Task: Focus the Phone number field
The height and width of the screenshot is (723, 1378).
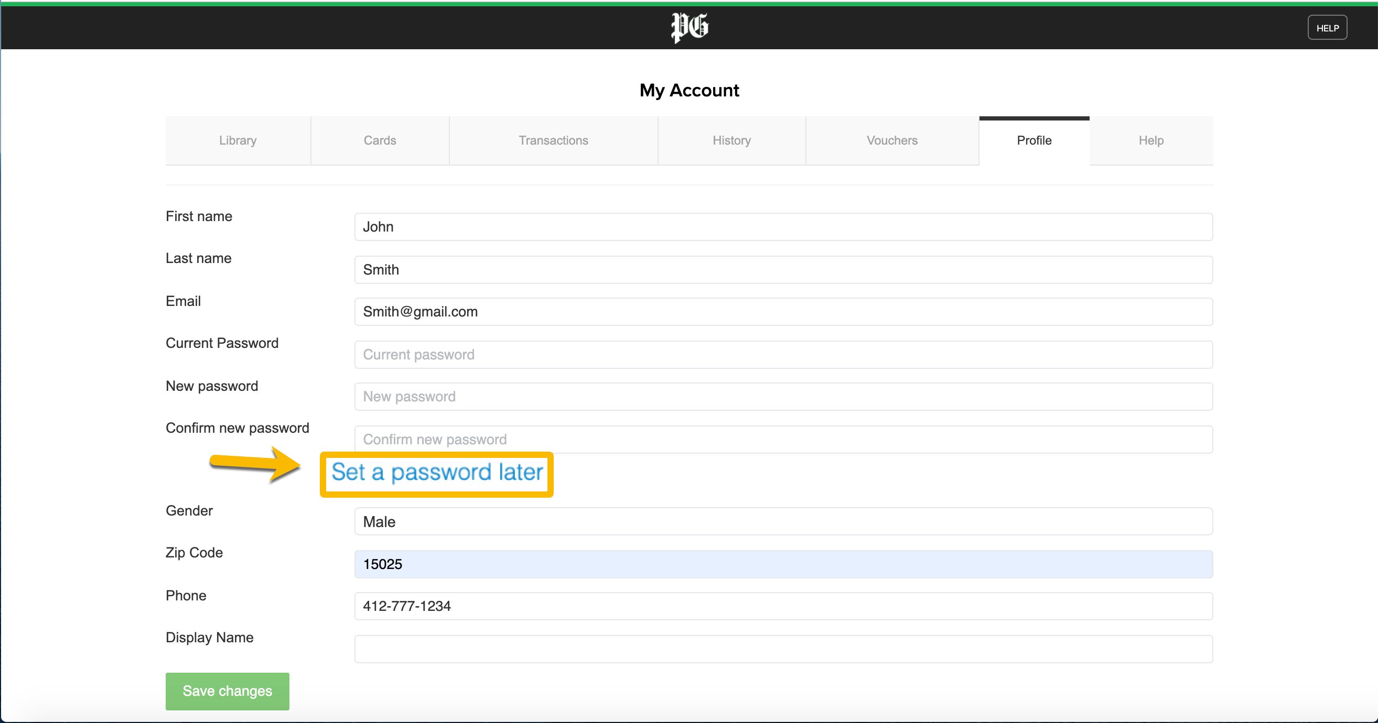Action: point(783,607)
